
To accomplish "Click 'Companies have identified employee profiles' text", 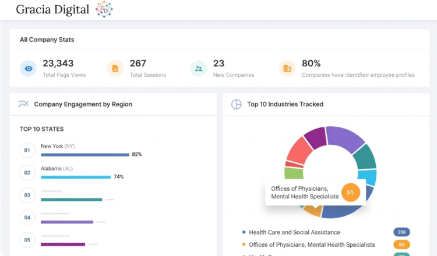I will [358, 75].
